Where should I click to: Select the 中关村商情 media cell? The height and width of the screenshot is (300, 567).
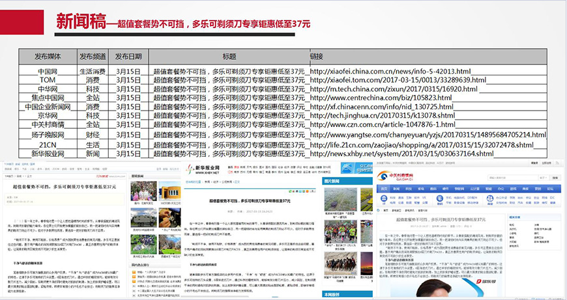(x=48, y=125)
